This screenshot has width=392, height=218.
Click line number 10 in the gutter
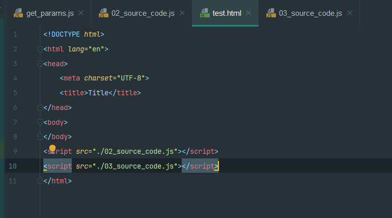click(13, 166)
